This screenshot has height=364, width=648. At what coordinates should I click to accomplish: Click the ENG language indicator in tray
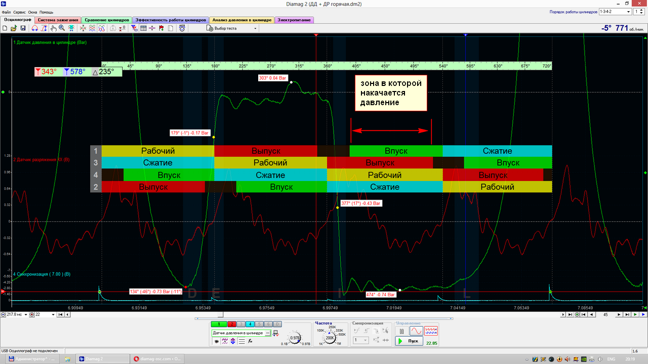pos(612,358)
